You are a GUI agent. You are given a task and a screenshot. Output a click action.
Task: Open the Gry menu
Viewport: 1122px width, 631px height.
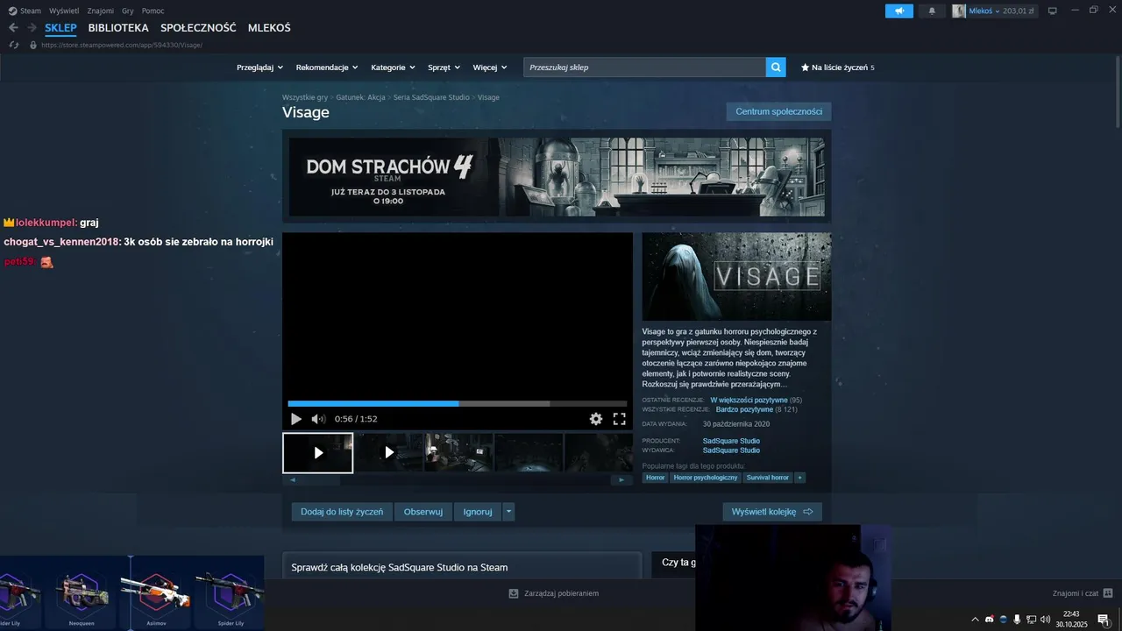(128, 11)
